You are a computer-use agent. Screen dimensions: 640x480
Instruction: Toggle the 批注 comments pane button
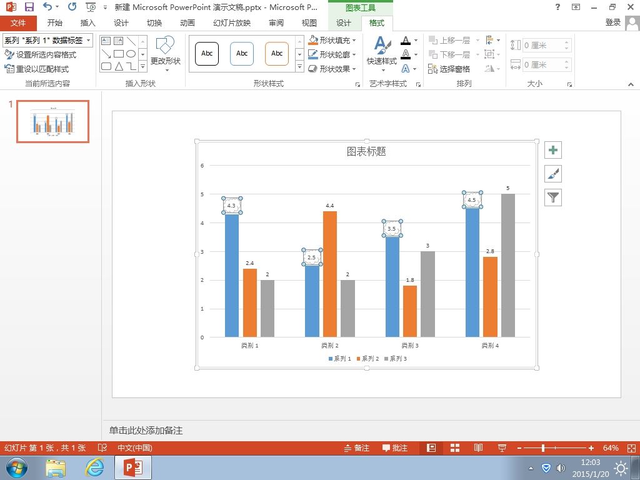[x=395, y=447]
